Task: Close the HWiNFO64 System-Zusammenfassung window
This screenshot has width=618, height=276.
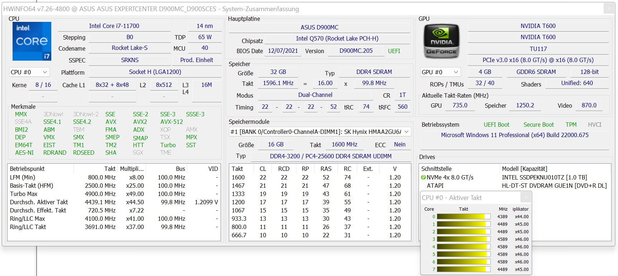Action: (x=609, y=8)
